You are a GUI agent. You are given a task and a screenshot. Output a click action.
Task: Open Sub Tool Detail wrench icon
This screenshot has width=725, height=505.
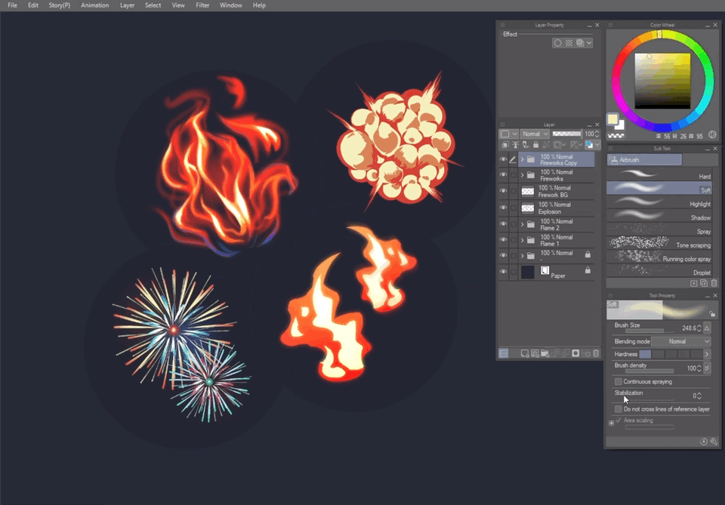[714, 442]
